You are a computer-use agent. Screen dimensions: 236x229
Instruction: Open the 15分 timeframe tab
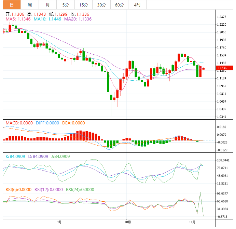[83, 5]
